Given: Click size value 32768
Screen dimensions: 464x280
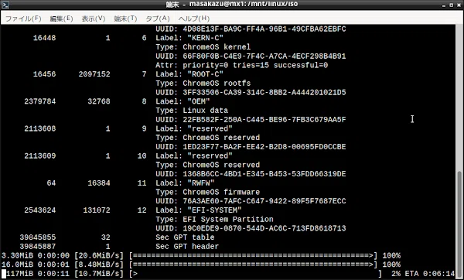Looking at the screenshot, I should point(99,101).
